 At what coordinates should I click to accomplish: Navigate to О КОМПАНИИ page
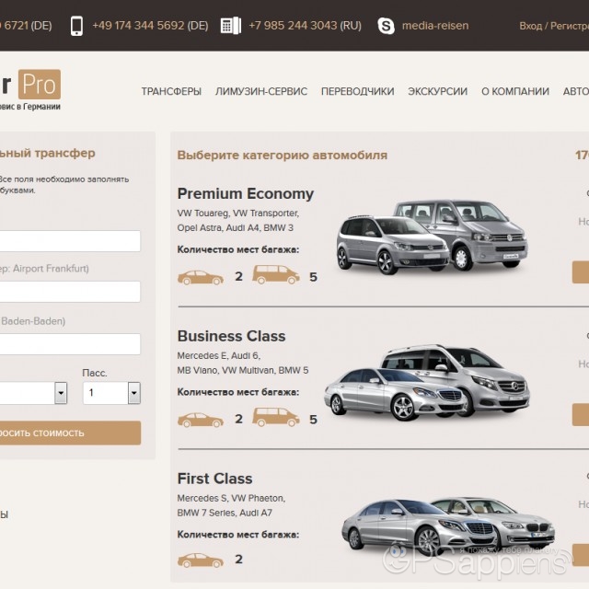514,91
